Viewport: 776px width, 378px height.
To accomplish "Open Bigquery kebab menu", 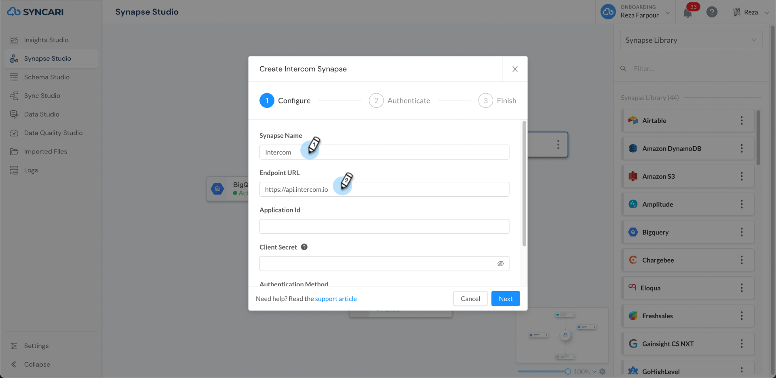I will click(x=742, y=232).
